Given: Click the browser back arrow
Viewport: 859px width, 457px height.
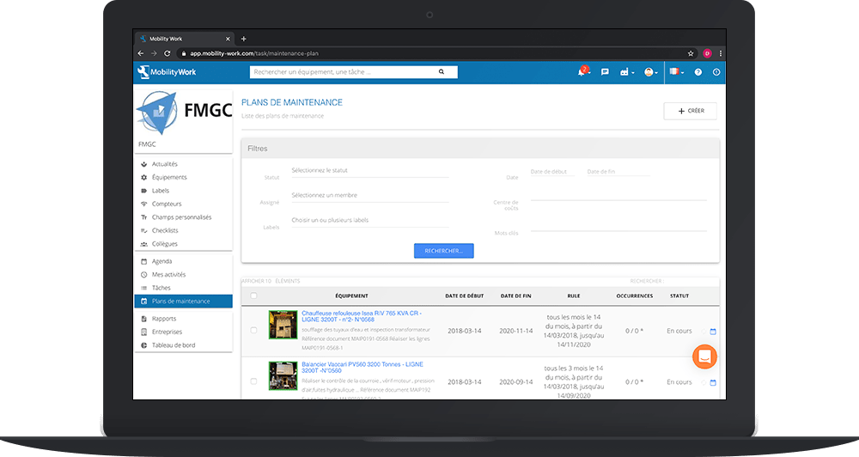Looking at the screenshot, I should pos(141,53).
